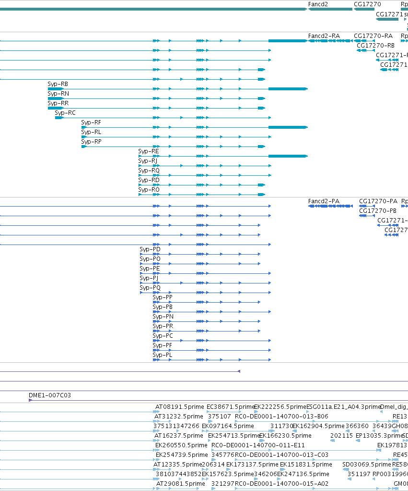Select the Syp-RD transcript label
408x491 pixels.
[x=149, y=180]
